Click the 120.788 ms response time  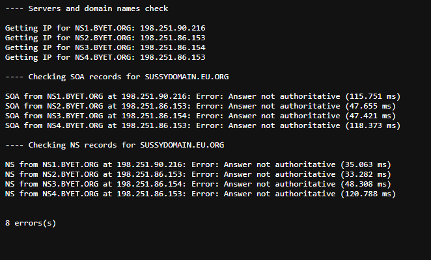[x=368, y=194]
